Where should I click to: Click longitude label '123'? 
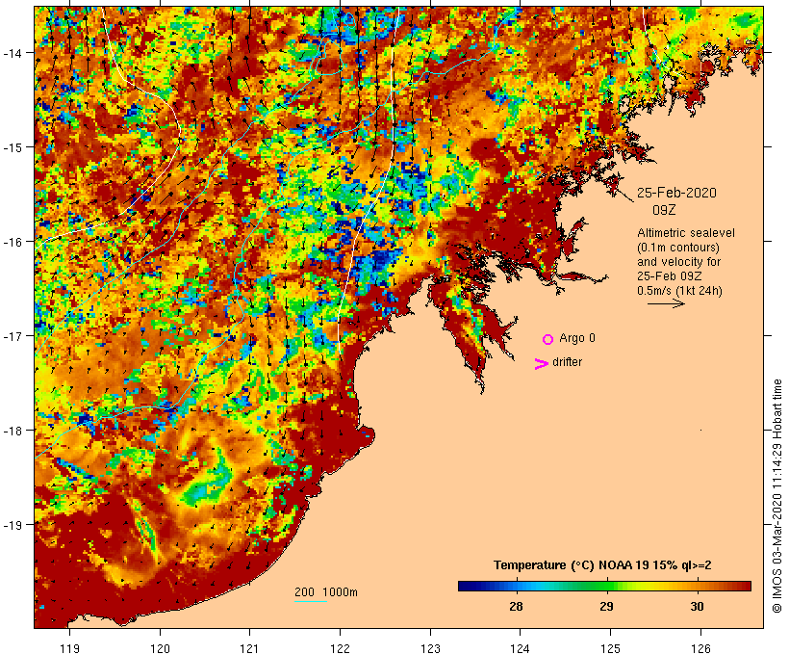click(430, 648)
